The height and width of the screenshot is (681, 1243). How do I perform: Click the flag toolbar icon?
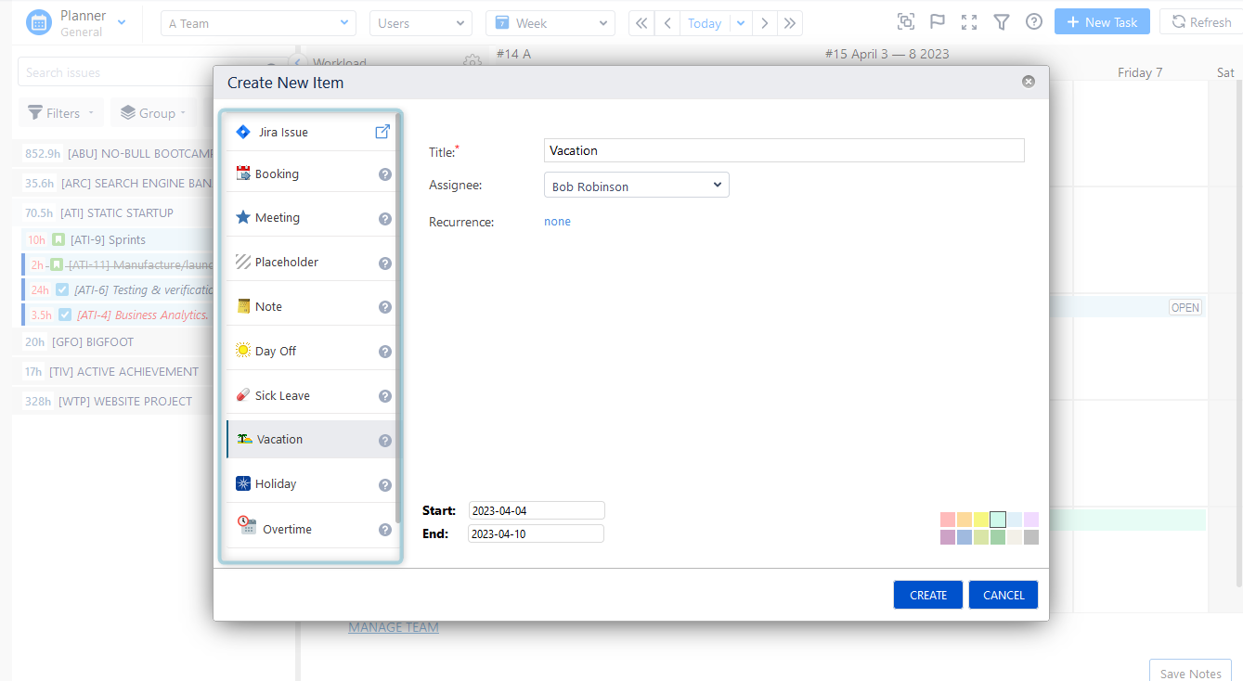pyautogui.click(x=938, y=22)
